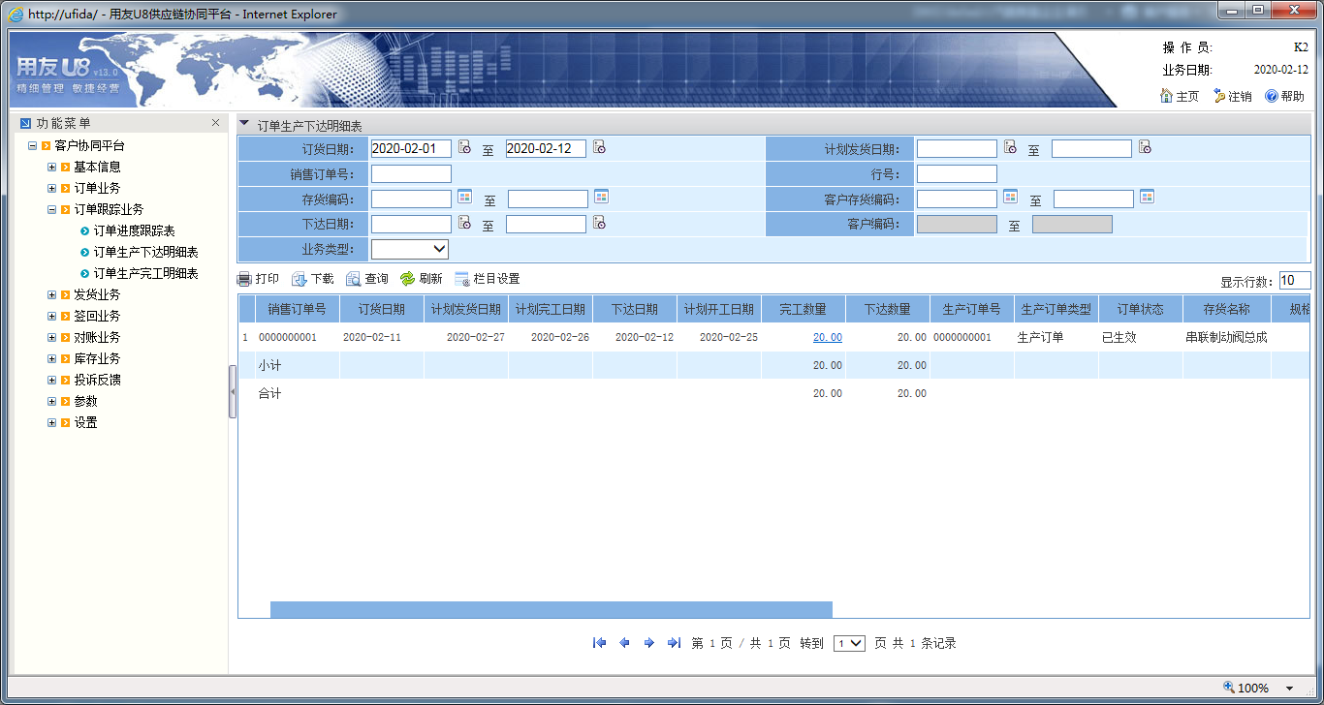The width and height of the screenshot is (1324, 705).
Task: Open the column settings (栏目设置) icon
Action: [462, 279]
